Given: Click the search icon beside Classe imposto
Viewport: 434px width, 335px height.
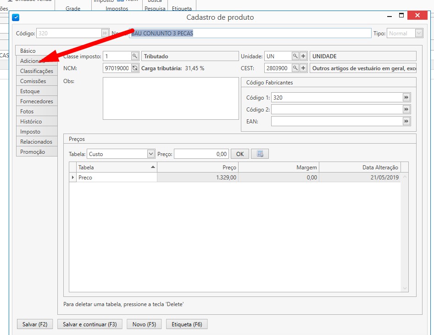Looking at the screenshot, I should point(134,56).
